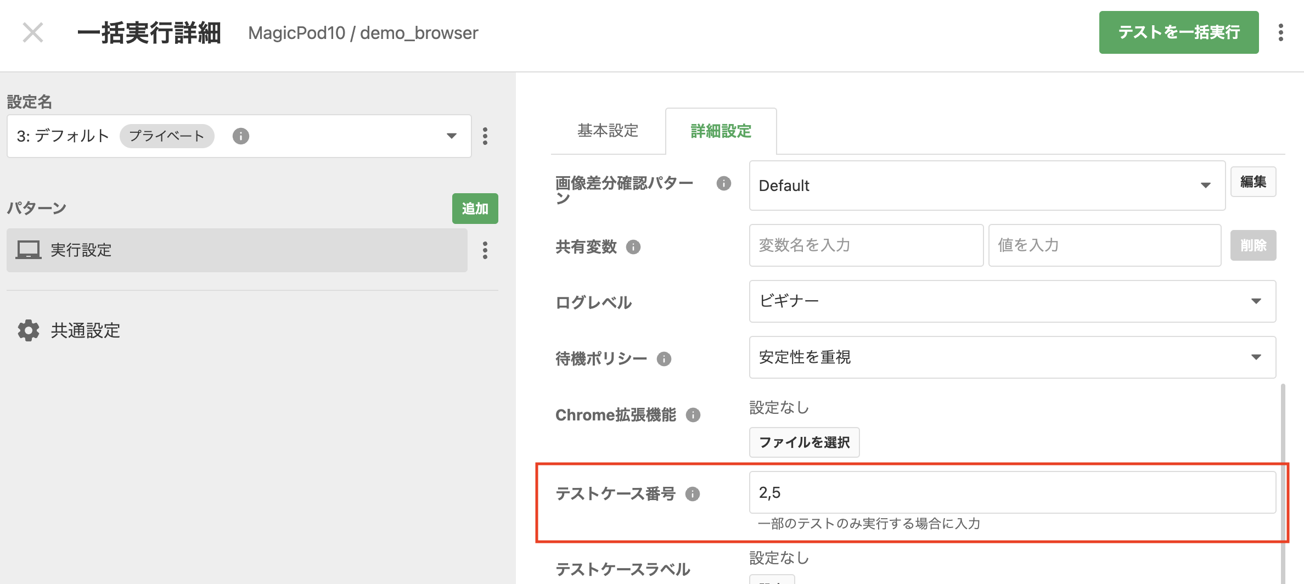Close the batch run details panel
The height and width of the screenshot is (584, 1304).
point(33,32)
